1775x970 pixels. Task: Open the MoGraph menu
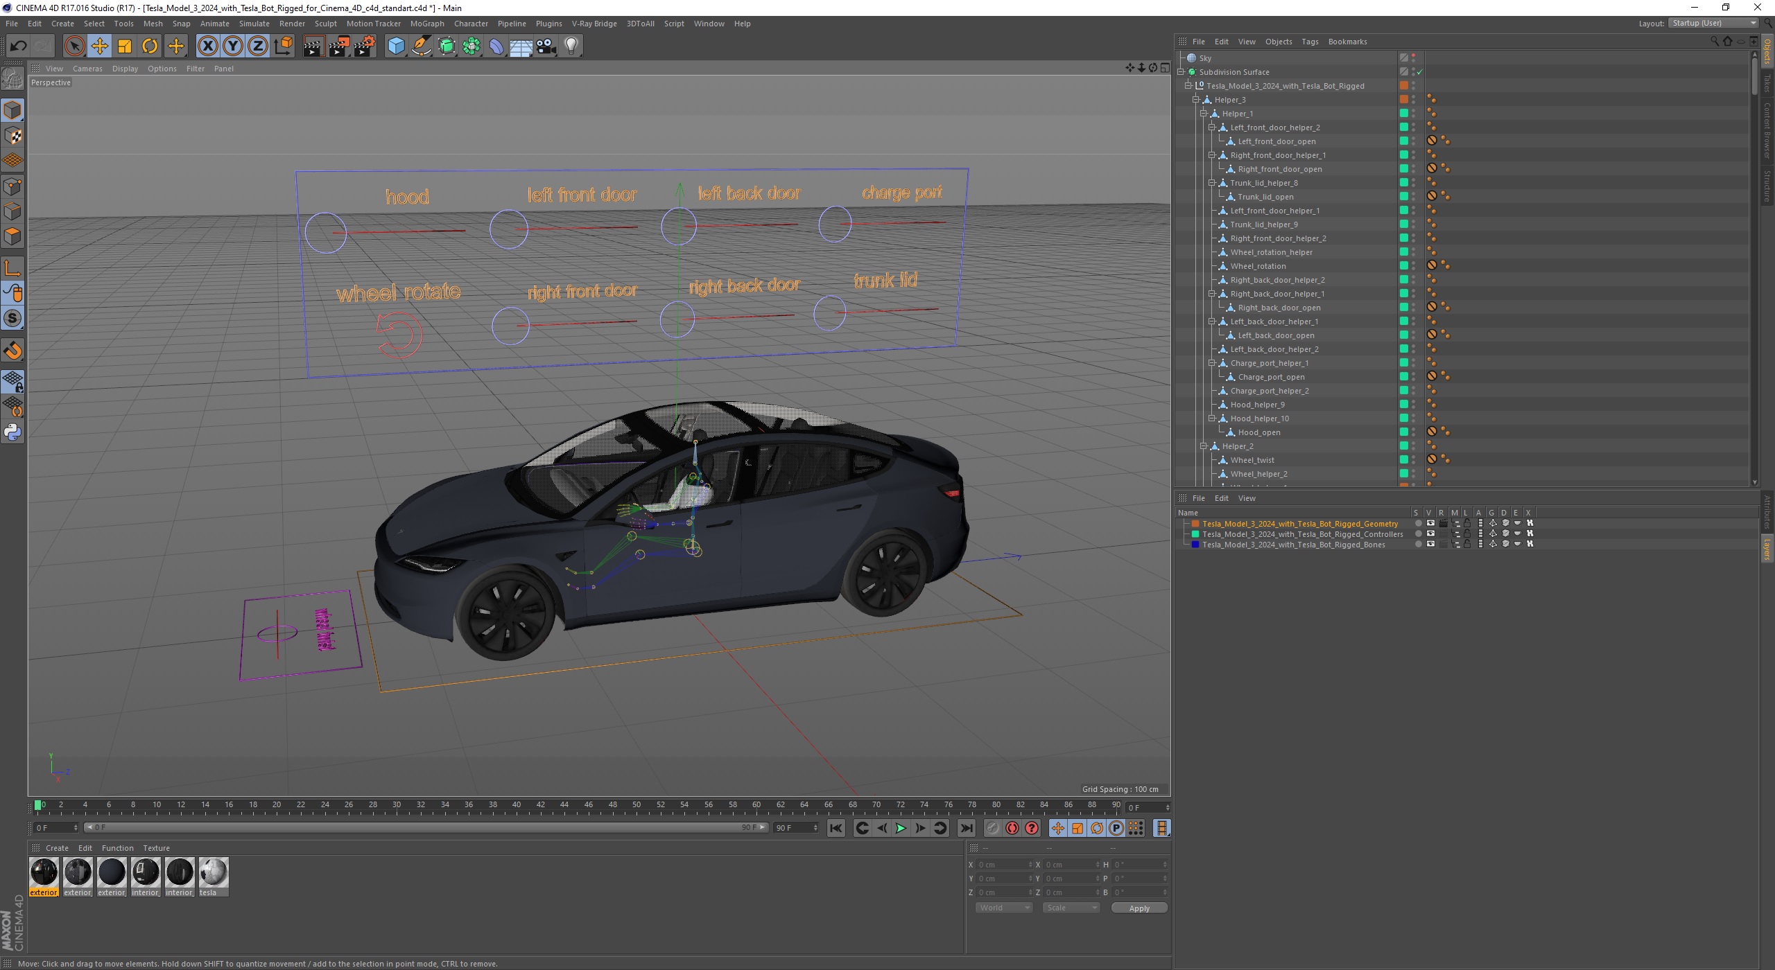click(427, 24)
